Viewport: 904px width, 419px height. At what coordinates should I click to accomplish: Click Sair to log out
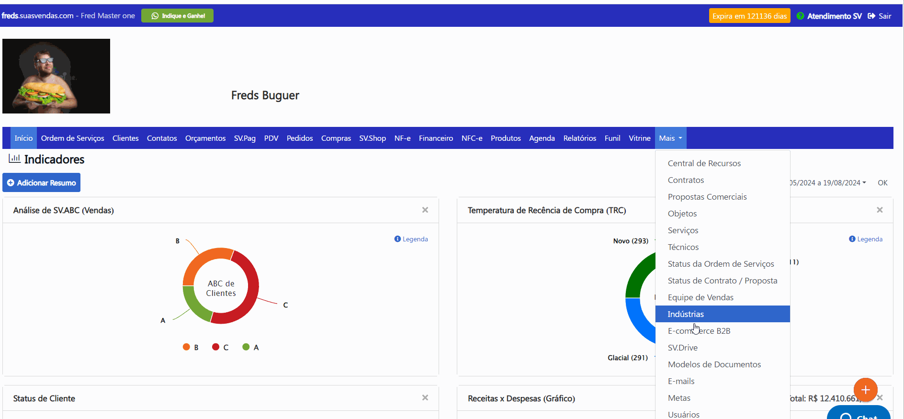[x=880, y=16]
